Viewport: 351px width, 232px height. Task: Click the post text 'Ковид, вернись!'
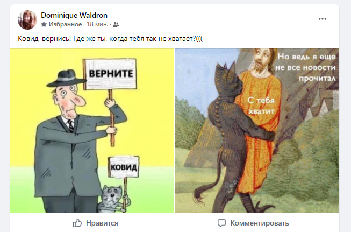coord(44,39)
